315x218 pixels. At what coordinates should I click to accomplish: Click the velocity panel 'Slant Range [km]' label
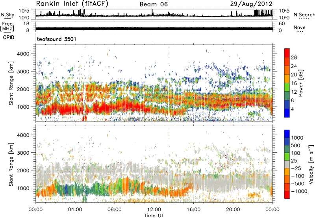pyautogui.click(x=11, y=164)
